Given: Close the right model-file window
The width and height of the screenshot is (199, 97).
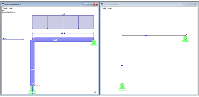Looking at the screenshot, I should 195,4.
